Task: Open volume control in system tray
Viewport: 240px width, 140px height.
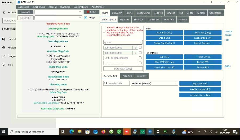Action: click(210, 132)
